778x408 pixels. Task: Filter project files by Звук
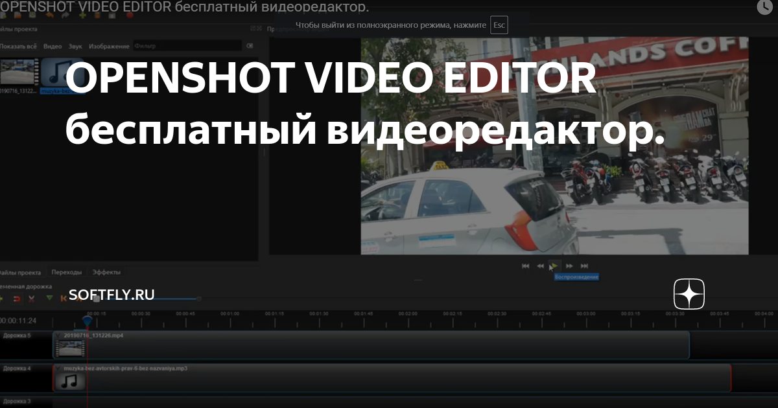[x=75, y=47]
